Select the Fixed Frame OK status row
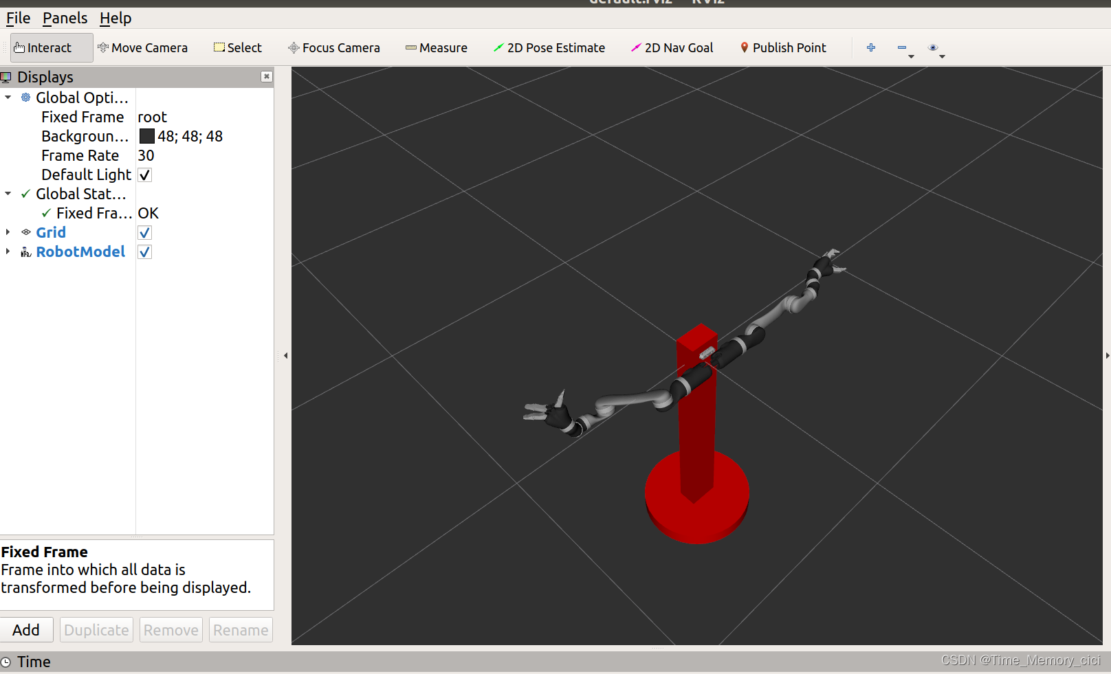 point(137,213)
